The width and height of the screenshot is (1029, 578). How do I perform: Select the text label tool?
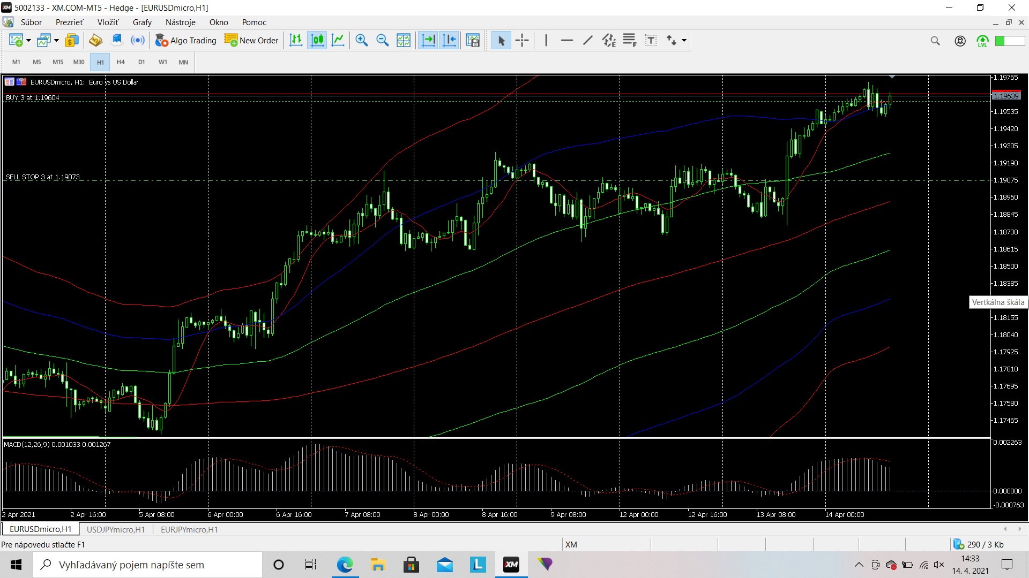651,40
